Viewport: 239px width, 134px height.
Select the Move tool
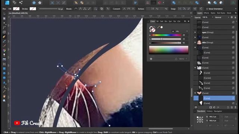click(4, 14)
